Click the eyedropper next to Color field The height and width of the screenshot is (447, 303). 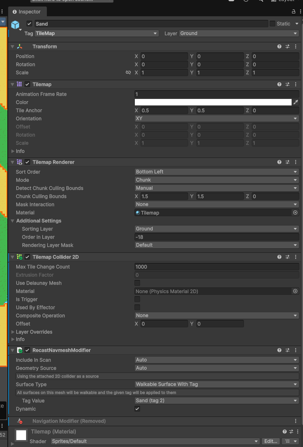pos(296,103)
